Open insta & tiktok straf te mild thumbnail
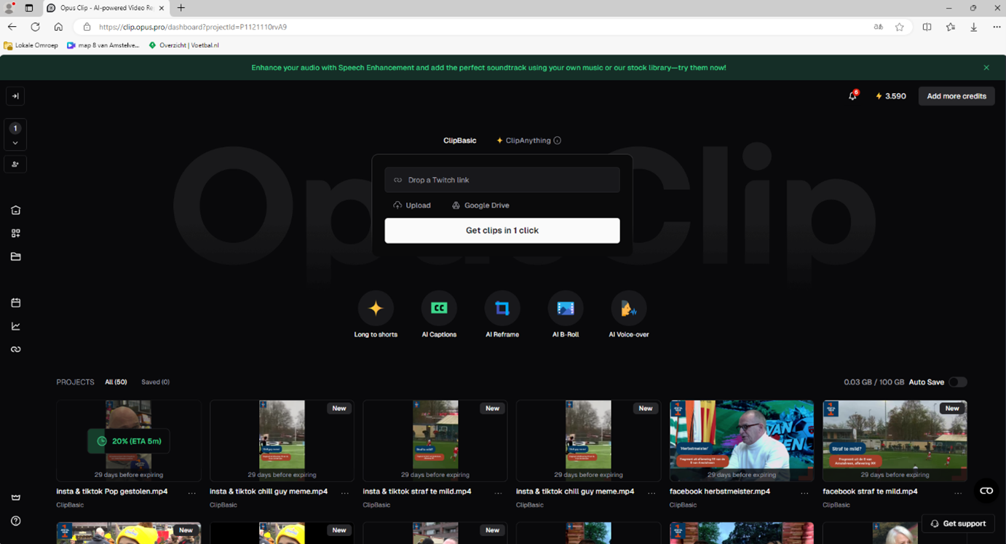The image size is (1006, 544). point(435,441)
